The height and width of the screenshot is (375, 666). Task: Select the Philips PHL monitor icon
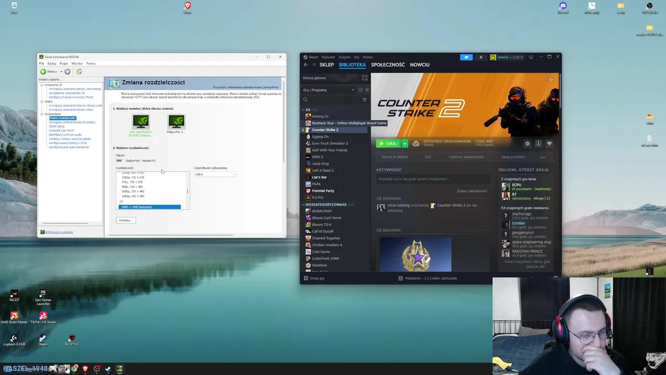tap(176, 122)
